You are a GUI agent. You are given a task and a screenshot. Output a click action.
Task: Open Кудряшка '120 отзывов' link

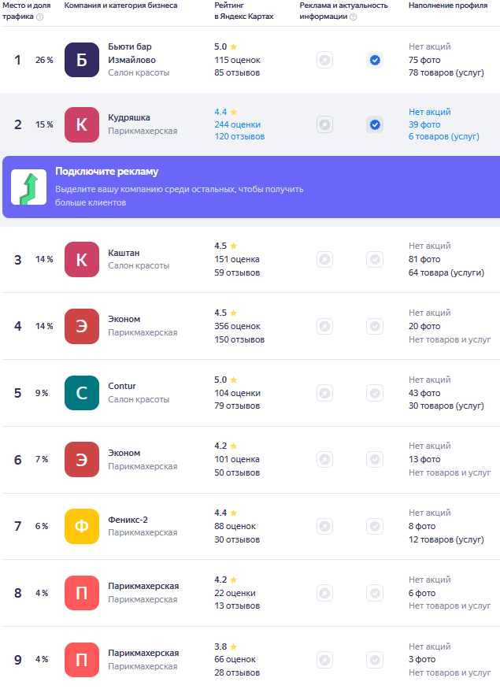pos(239,137)
